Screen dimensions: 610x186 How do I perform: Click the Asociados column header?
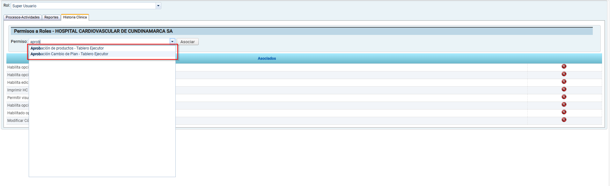267,58
